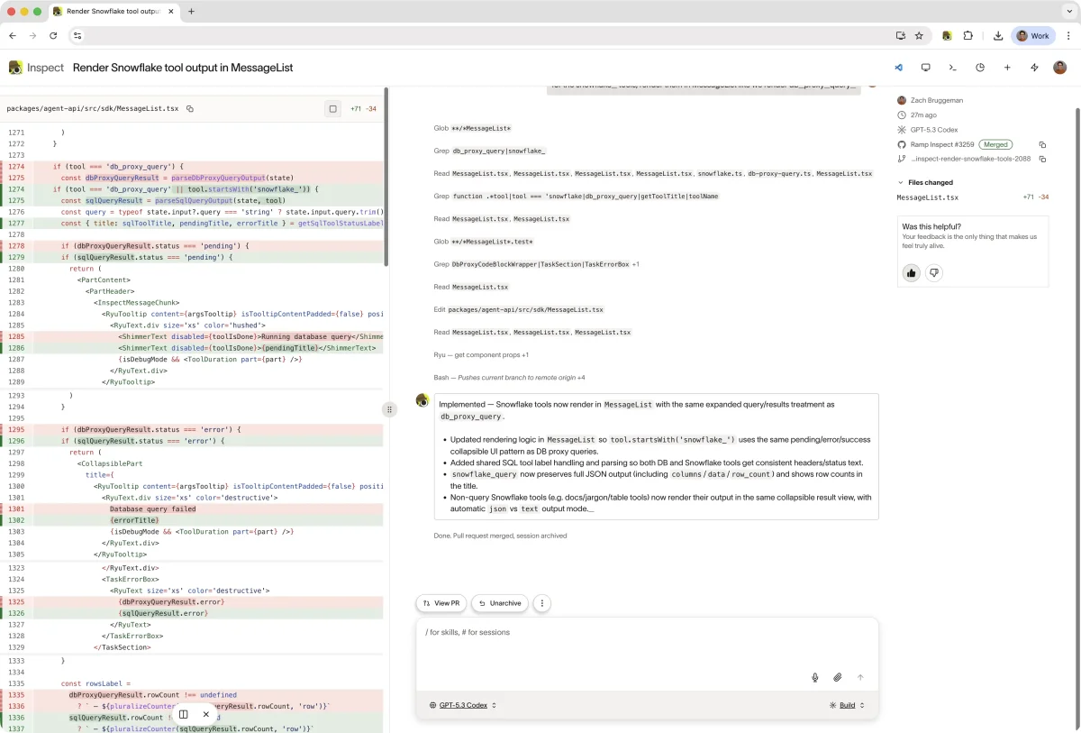Give thumbs up feedback
The height and width of the screenshot is (733, 1081).
coord(911,272)
